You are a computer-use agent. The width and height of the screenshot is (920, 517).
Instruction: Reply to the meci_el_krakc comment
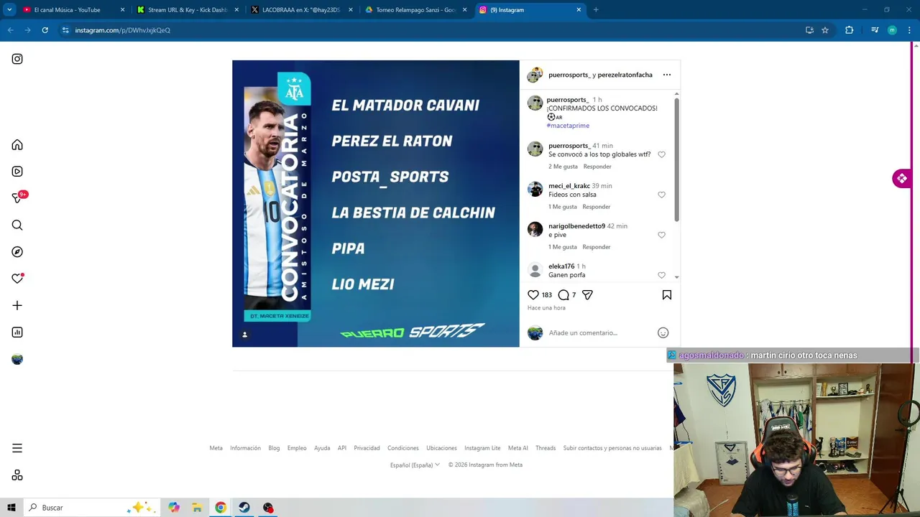(597, 207)
